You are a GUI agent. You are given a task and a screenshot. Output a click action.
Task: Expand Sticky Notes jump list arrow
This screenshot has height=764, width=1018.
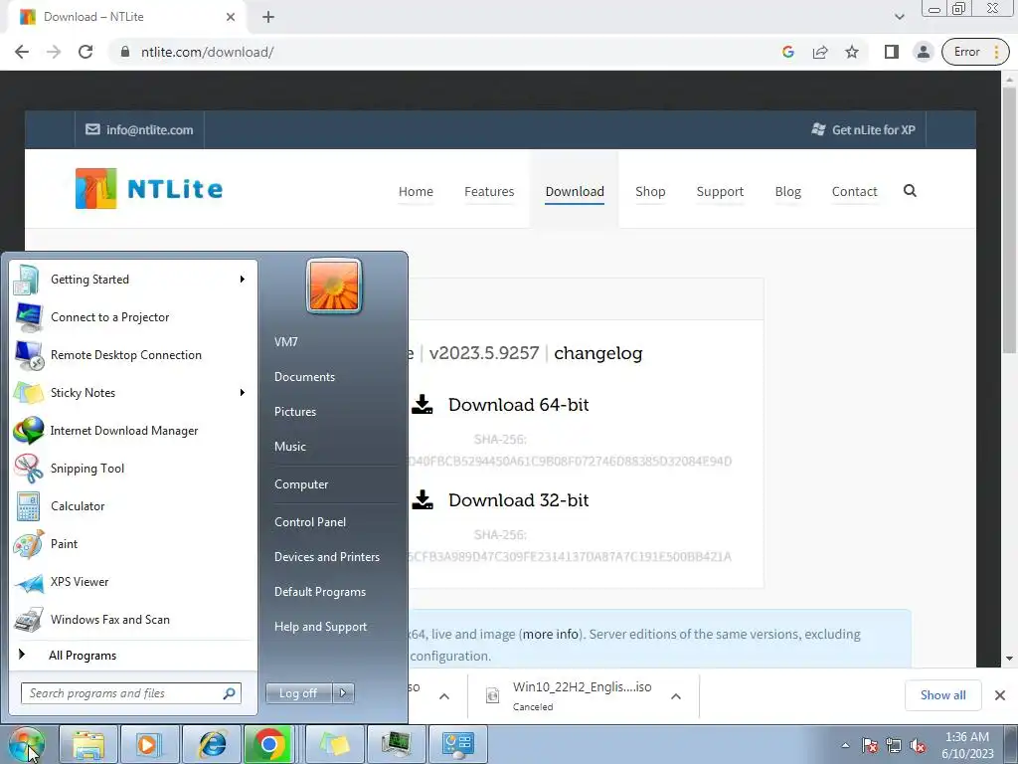click(243, 392)
